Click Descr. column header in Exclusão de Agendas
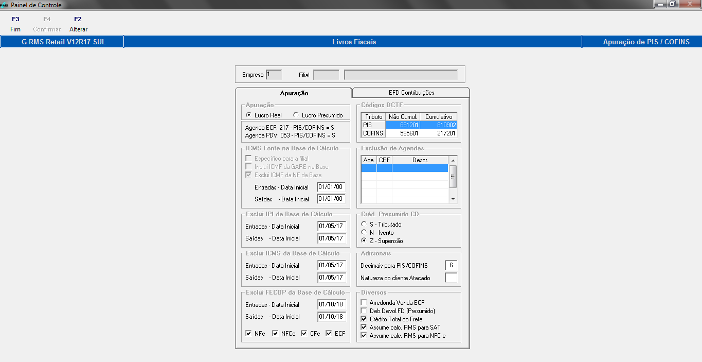The width and height of the screenshot is (702, 362). [x=420, y=160]
